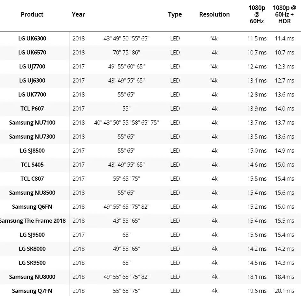
Task: Select the LG SK9500 product name
Action: tap(32, 263)
